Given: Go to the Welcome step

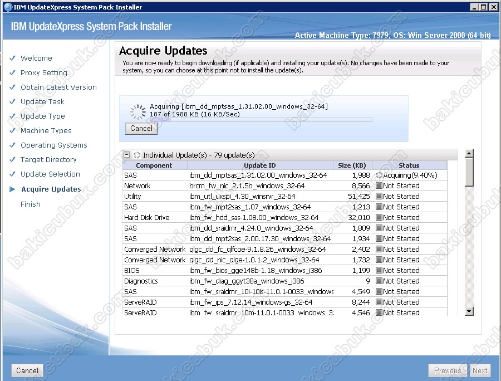Looking at the screenshot, I should click(36, 58).
